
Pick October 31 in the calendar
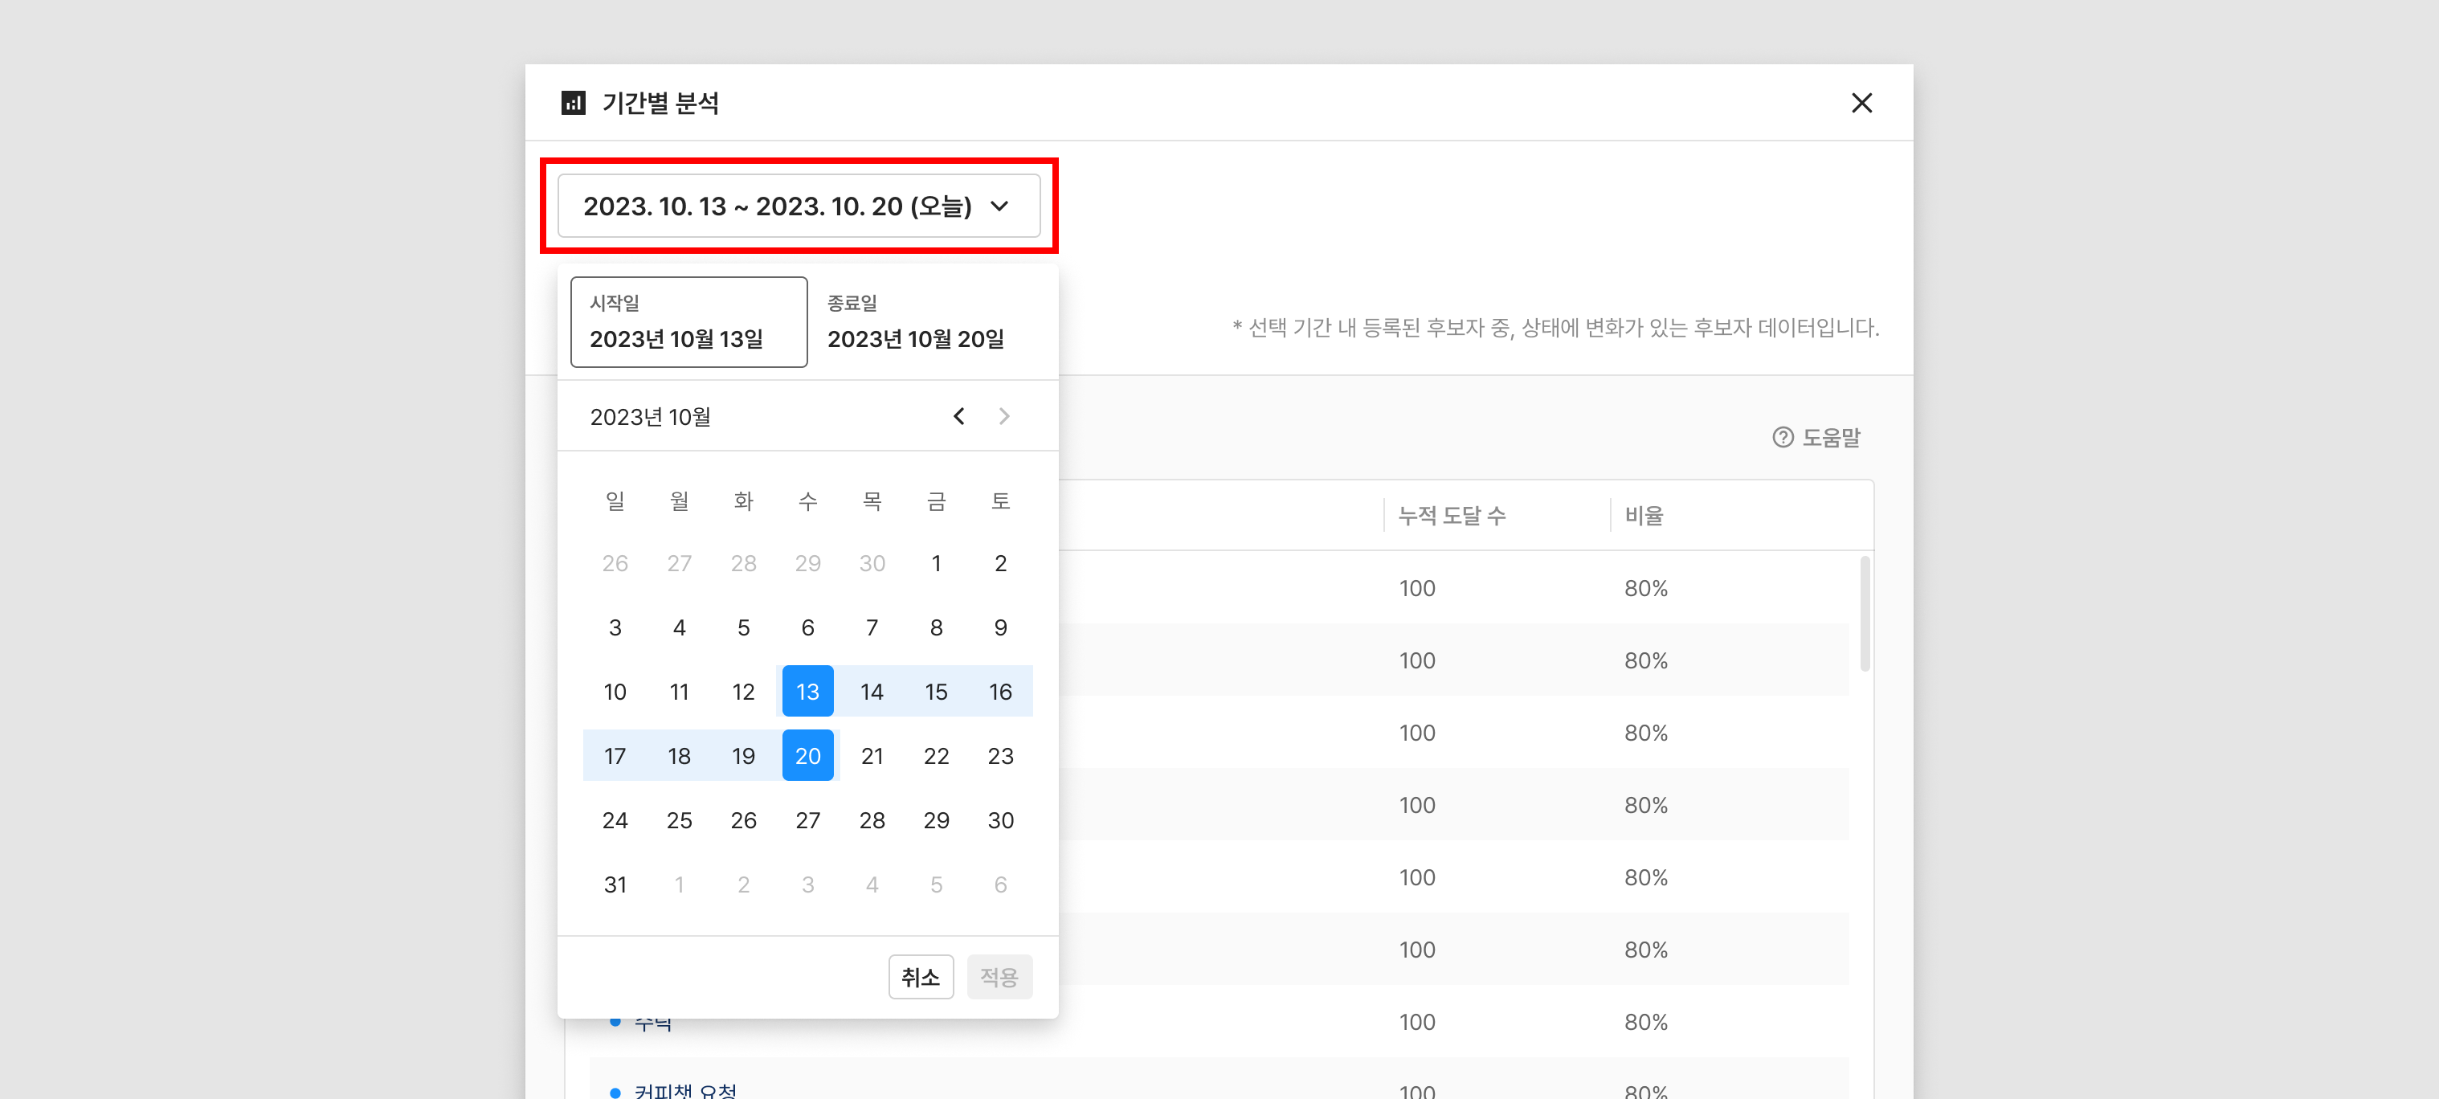point(615,885)
